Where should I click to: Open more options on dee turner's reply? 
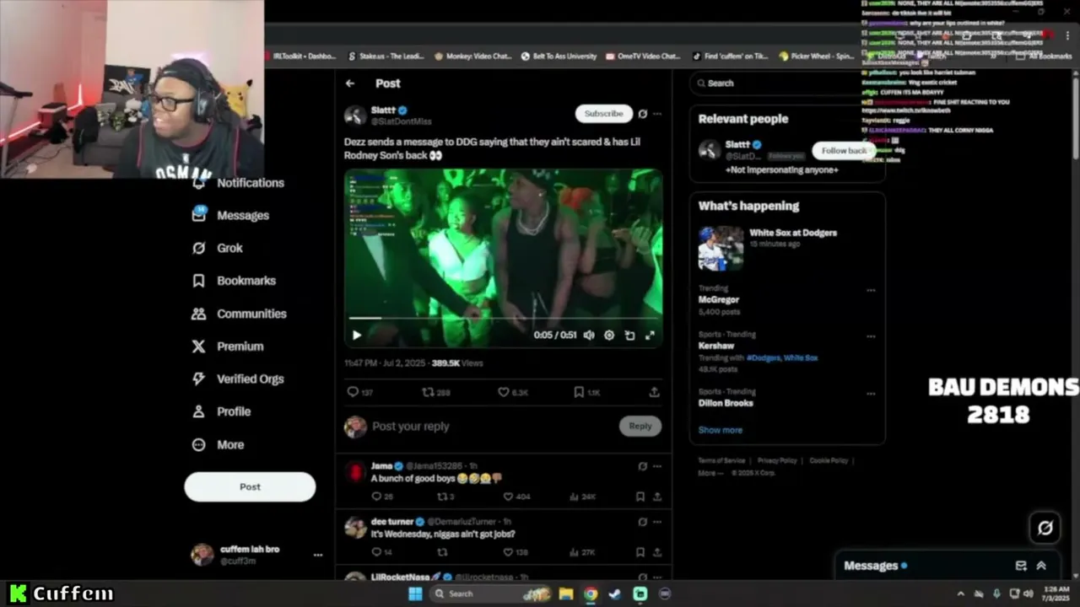(x=657, y=522)
